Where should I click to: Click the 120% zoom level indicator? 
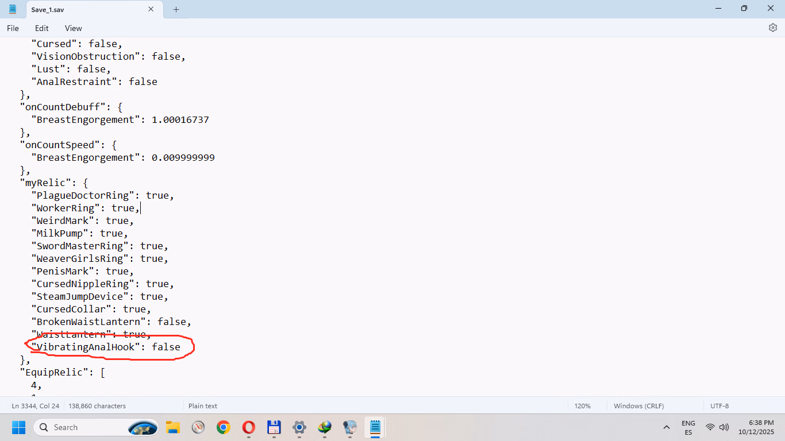[582, 406]
